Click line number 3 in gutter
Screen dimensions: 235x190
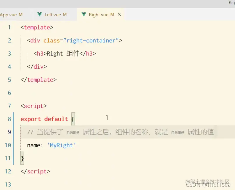9,54
